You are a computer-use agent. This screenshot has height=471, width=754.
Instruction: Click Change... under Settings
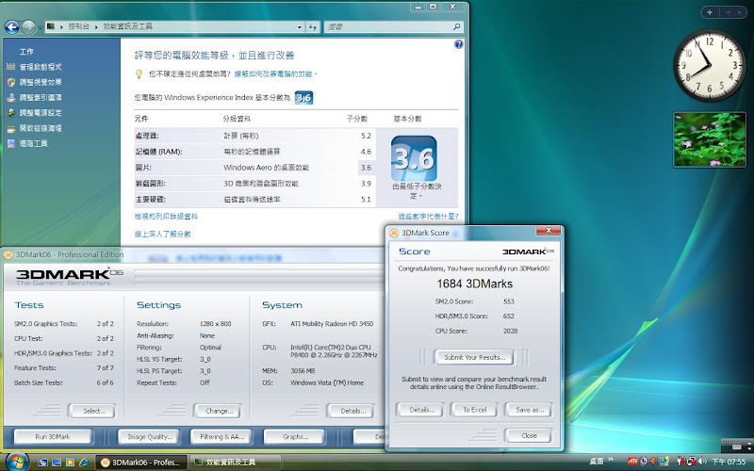(x=218, y=411)
